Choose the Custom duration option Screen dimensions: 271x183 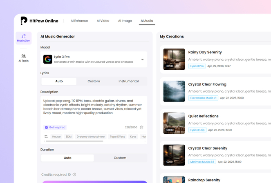[x=120, y=158]
